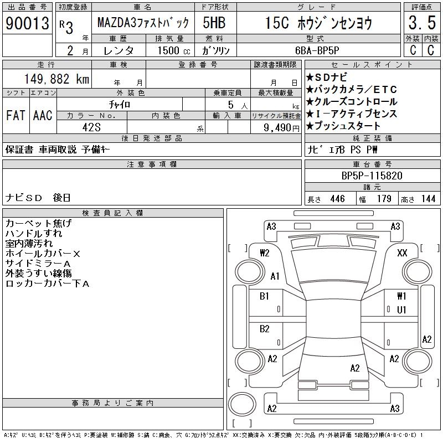The width and height of the screenshot is (443, 443).
Task: Click the sales point ★プッシュスタート
Action: click(343, 126)
